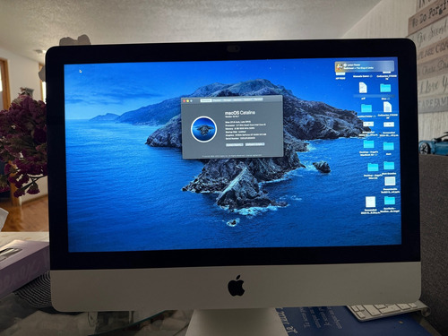Switch to the Displays tab

coord(218,100)
